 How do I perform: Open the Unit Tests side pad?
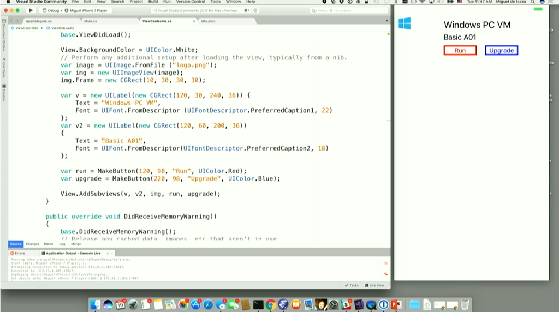click(4, 68)
